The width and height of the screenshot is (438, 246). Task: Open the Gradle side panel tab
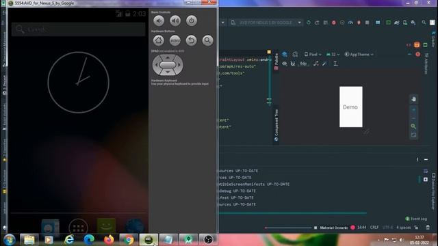(433, 39)
